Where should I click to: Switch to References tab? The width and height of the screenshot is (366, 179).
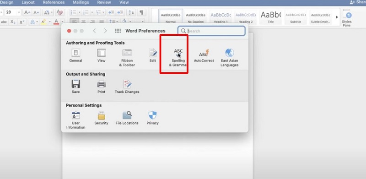pyautogui.click(x=54, y=2)
